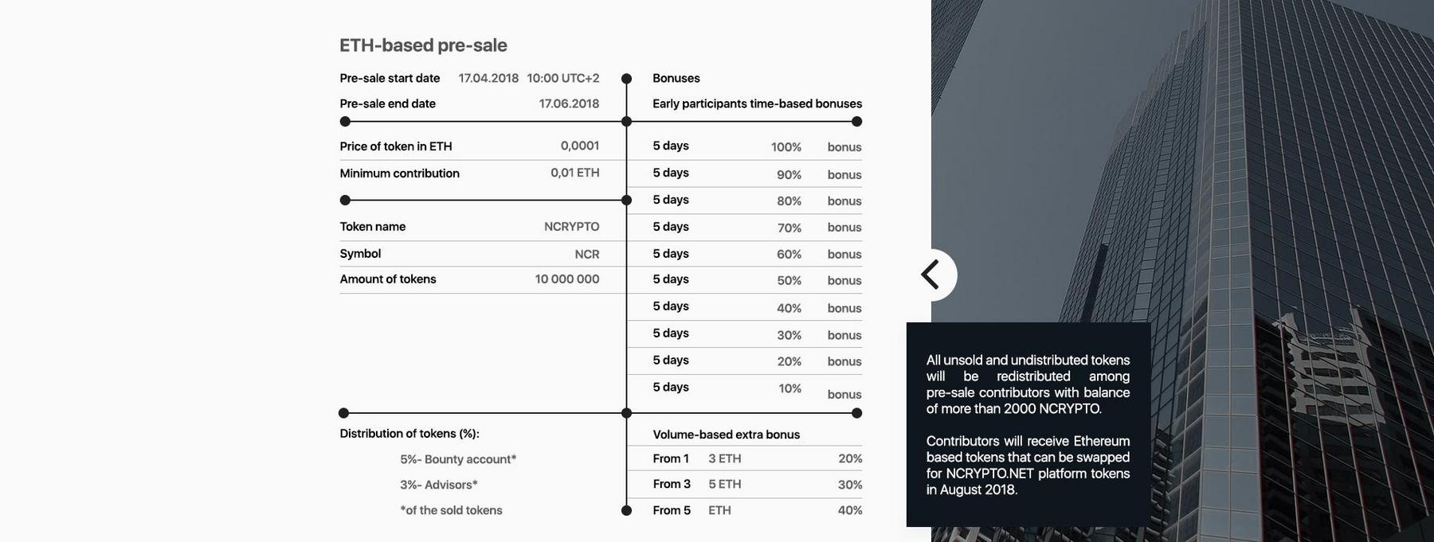
Task: Click the unsold tokens redistribution paragraph
Action: point(1028,384)
